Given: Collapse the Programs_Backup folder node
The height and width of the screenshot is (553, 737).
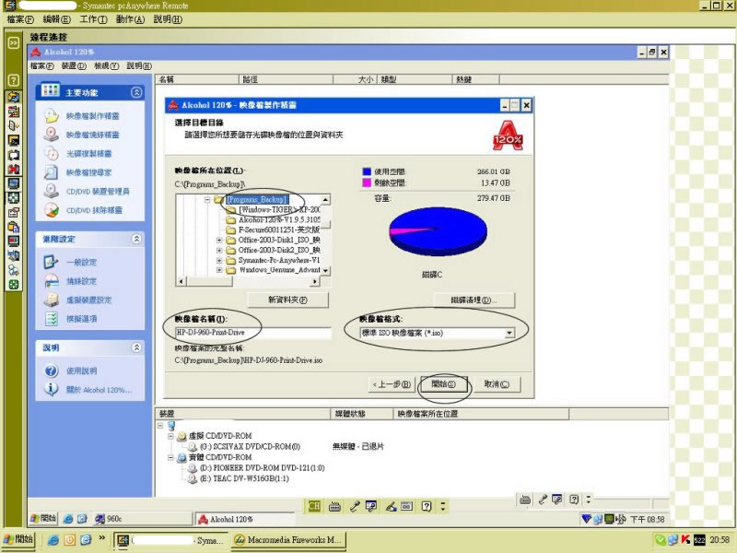Looking at the screenshot, I should tap(207, 199).
